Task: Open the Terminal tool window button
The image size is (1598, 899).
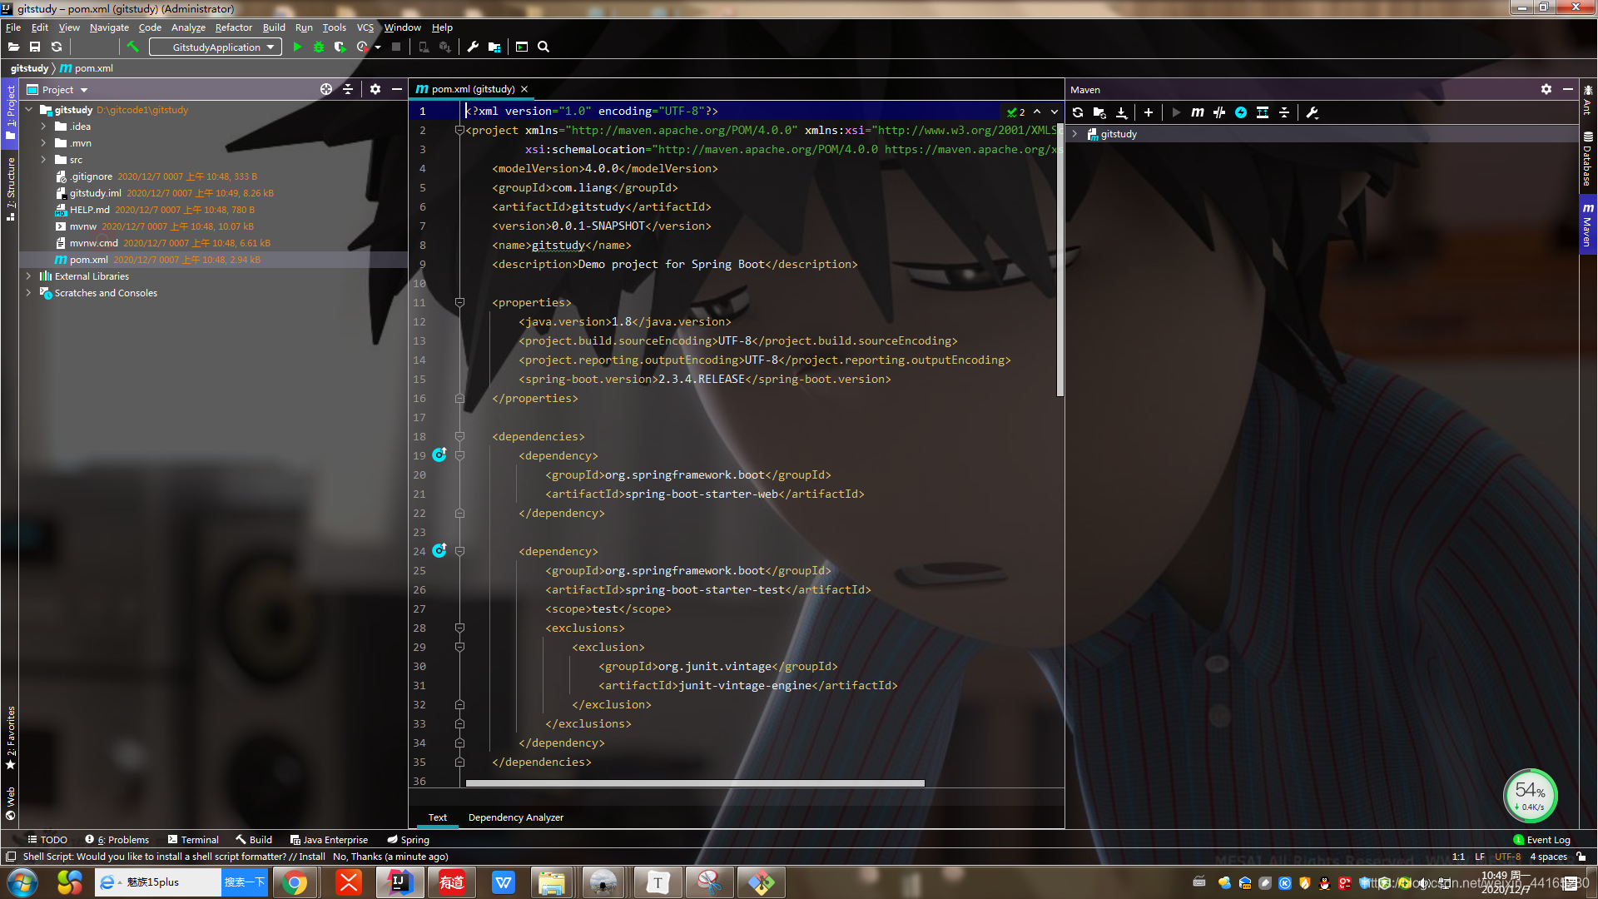Action: pos(193,840)
